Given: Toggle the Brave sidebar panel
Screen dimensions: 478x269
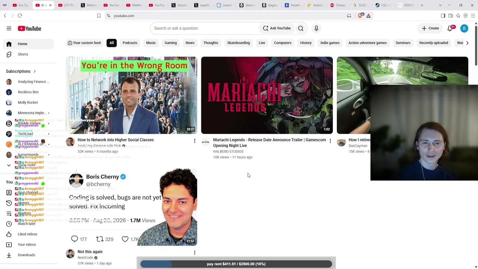Looking at the screenshot, I should click(443, 16).
